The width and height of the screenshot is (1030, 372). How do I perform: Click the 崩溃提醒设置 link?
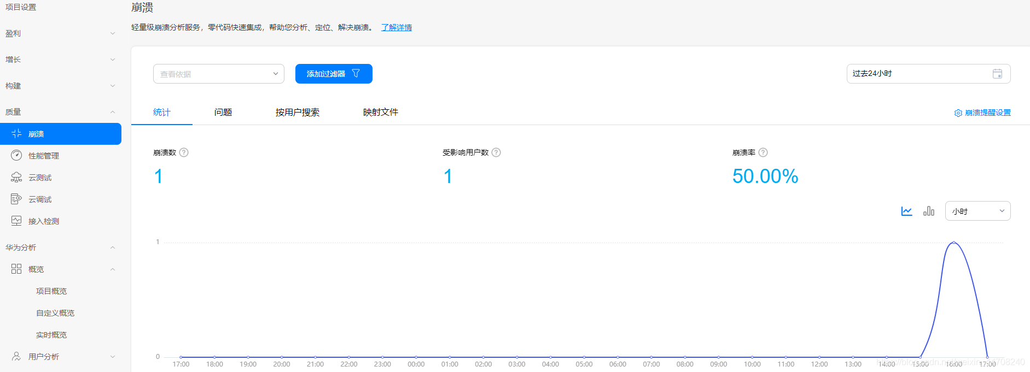tap(988, 113)
